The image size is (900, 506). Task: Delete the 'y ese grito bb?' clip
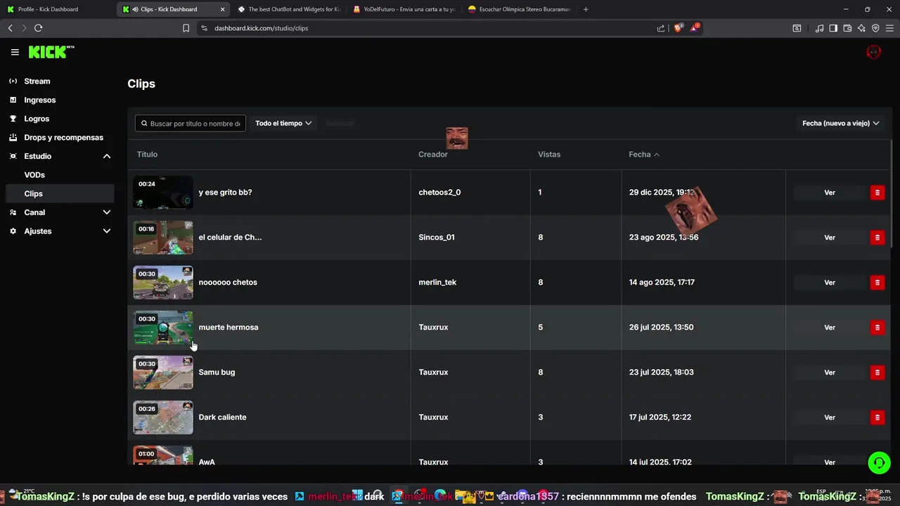[x=877, y=193]
